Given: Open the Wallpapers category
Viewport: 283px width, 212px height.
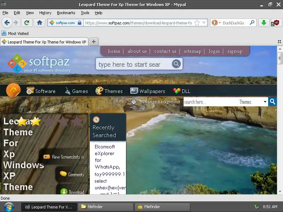Looking at the screenshot, I should tap(148, 91).
